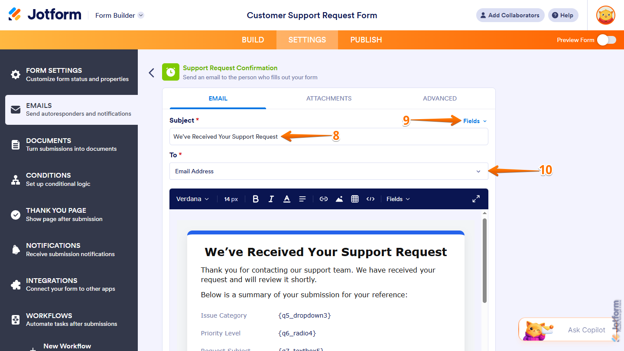
Task: Click the {q6_radio4} placeholder
Action: (x=297, y=333)
